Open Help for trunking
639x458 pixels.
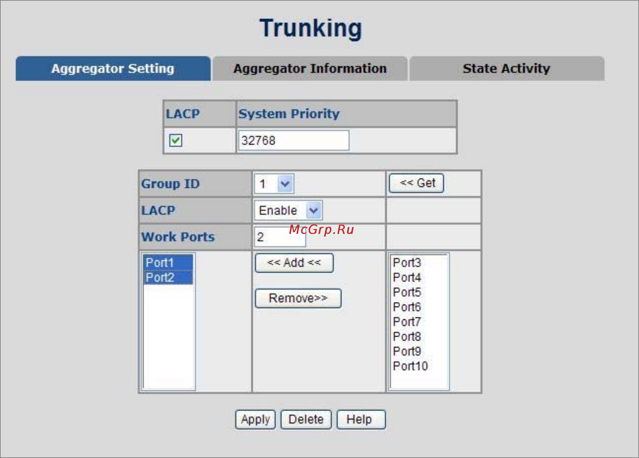point(361,419)
